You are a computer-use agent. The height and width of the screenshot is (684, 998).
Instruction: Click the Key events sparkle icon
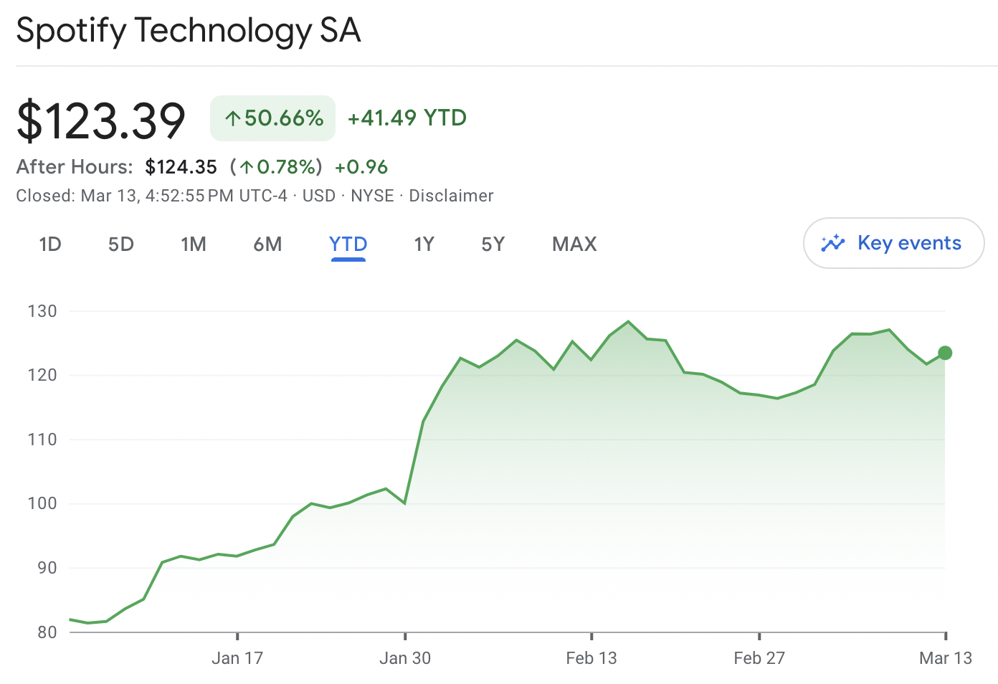(x=833, y=243)
